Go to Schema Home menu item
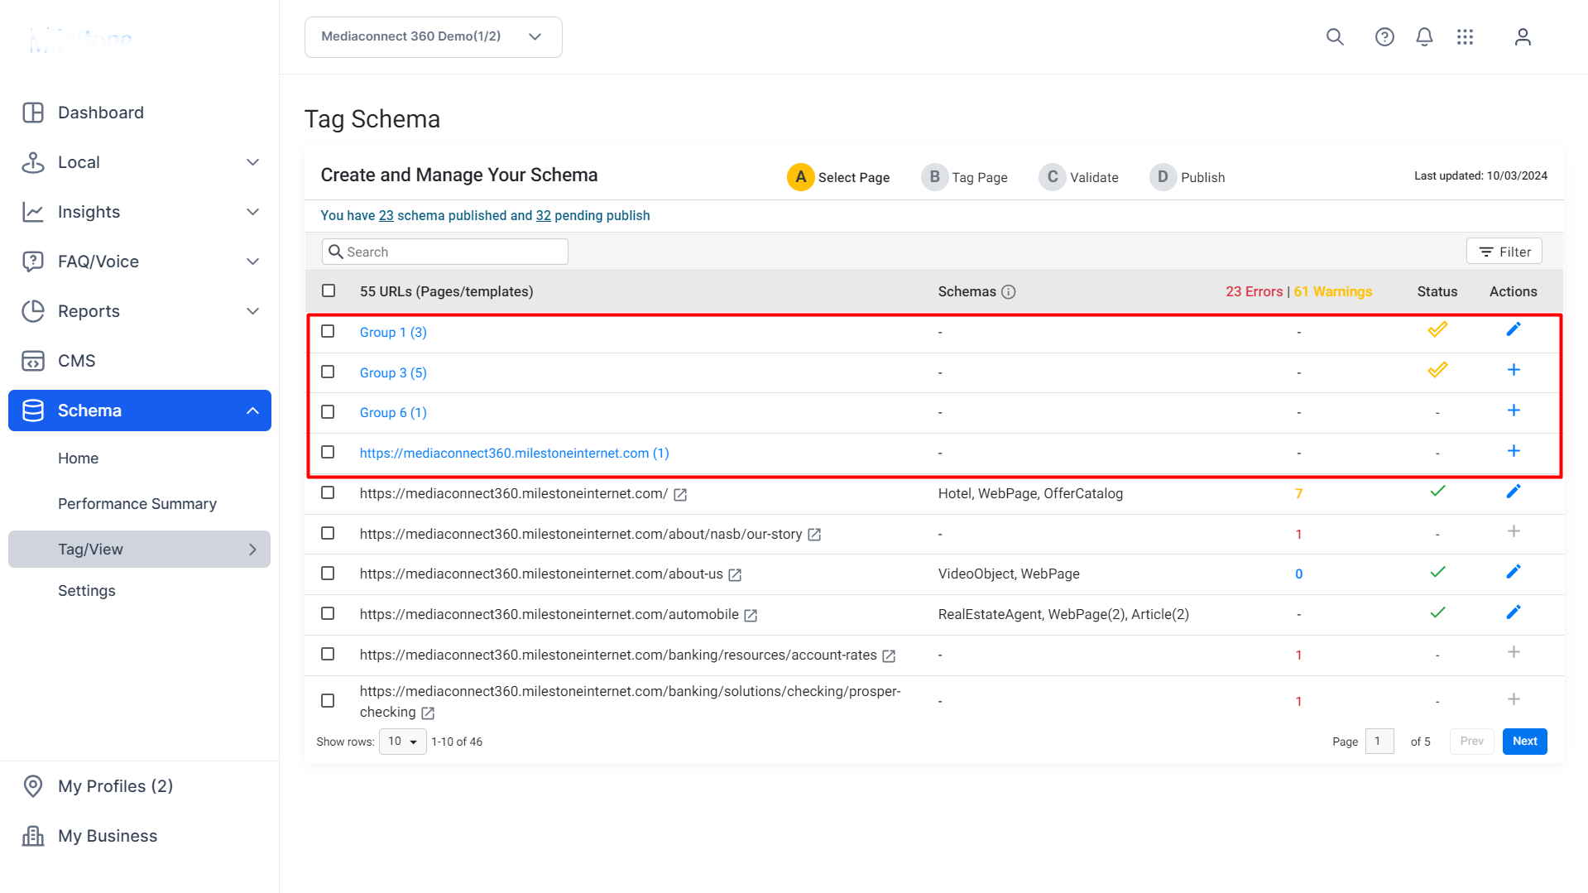The width and height of the screenshot is (1588, 893). (78, 459)
